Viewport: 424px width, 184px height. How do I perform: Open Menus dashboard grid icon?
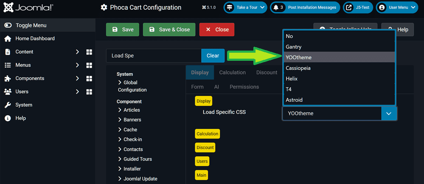(89, 65)
